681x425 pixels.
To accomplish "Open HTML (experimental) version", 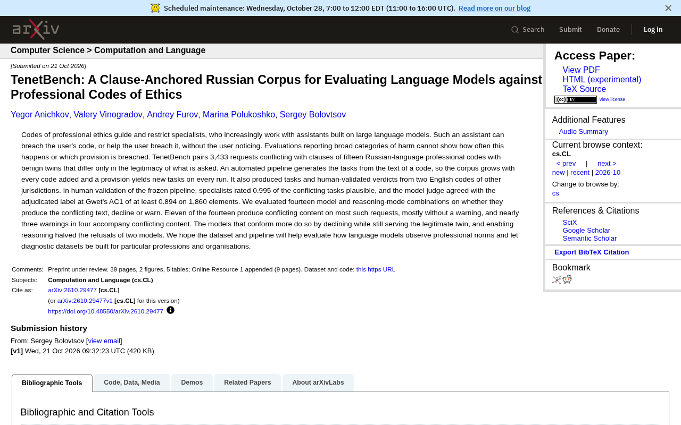I will (602, 80).
